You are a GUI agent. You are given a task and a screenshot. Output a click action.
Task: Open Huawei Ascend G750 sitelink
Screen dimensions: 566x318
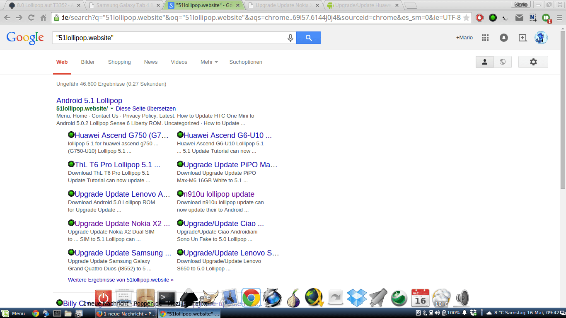tap(121, 135)
